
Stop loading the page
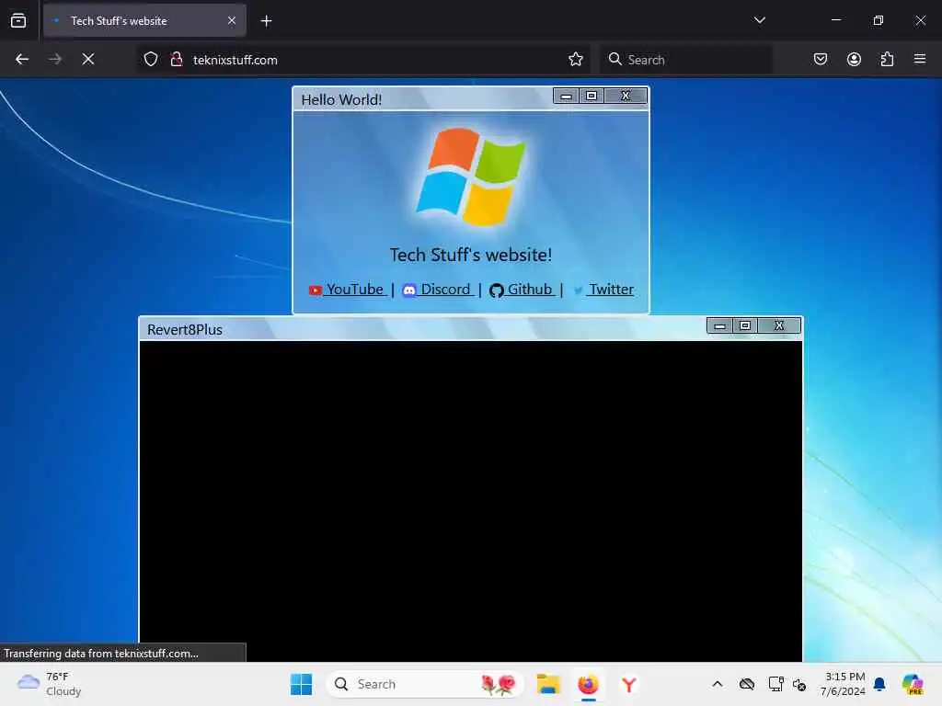coord(88,60)
